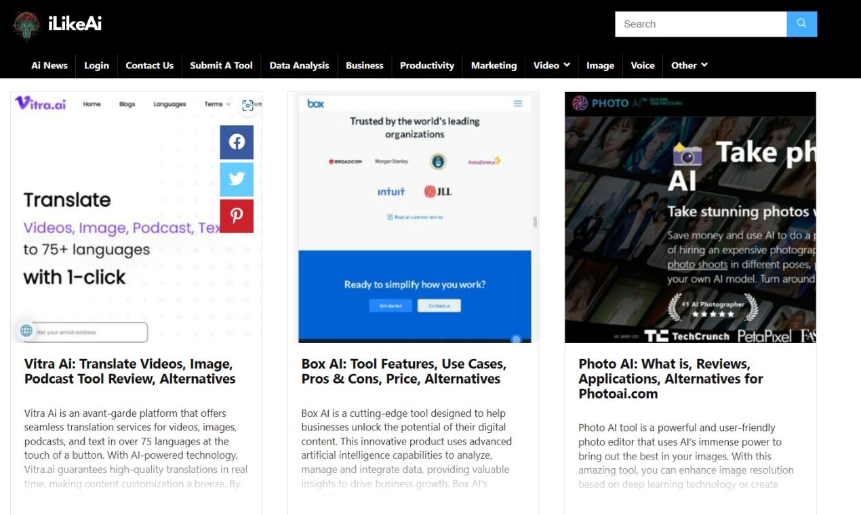Open the Photo AI screenshot thumbnail
This screenshot has width=861, height=515.
click(x=690, y=217)
